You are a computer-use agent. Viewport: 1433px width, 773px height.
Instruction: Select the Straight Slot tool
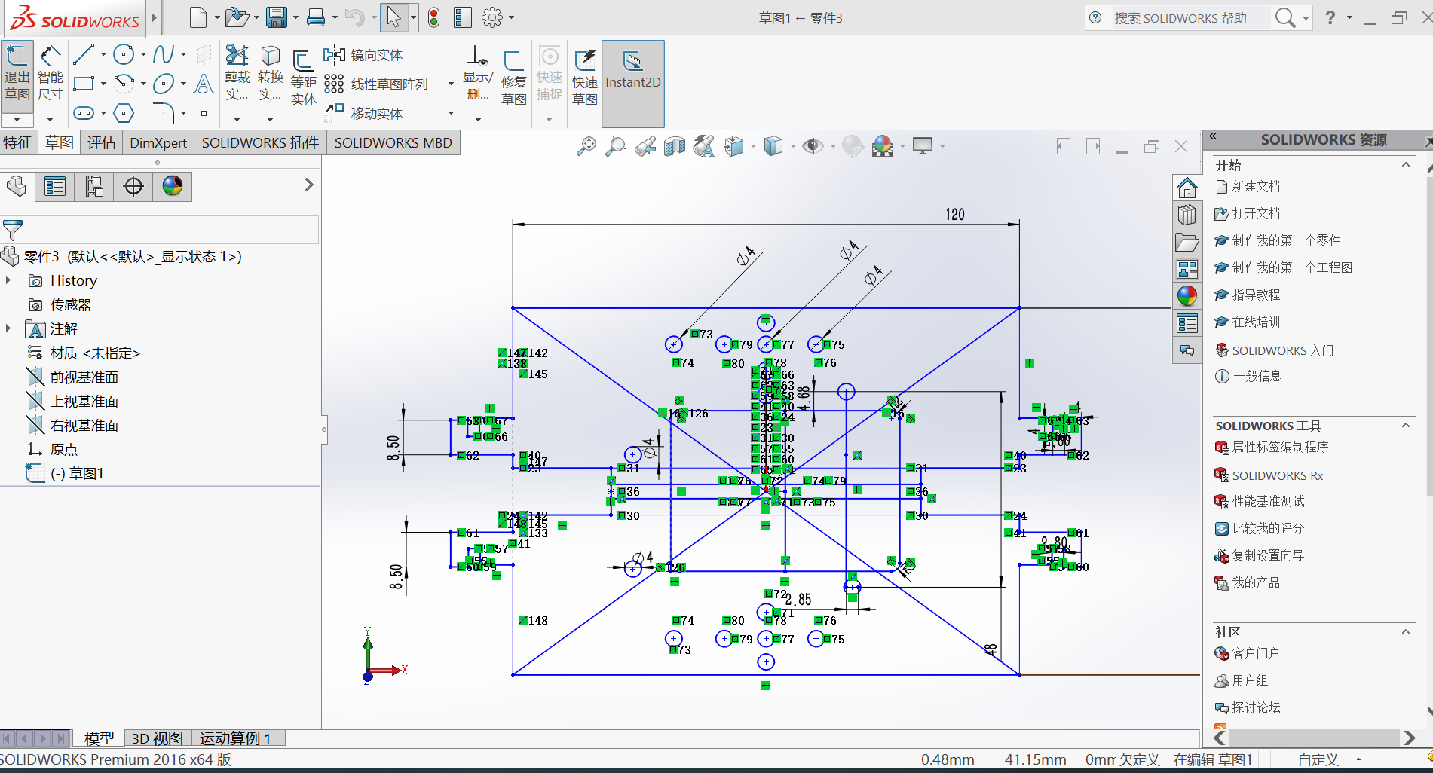click(84, 113)
